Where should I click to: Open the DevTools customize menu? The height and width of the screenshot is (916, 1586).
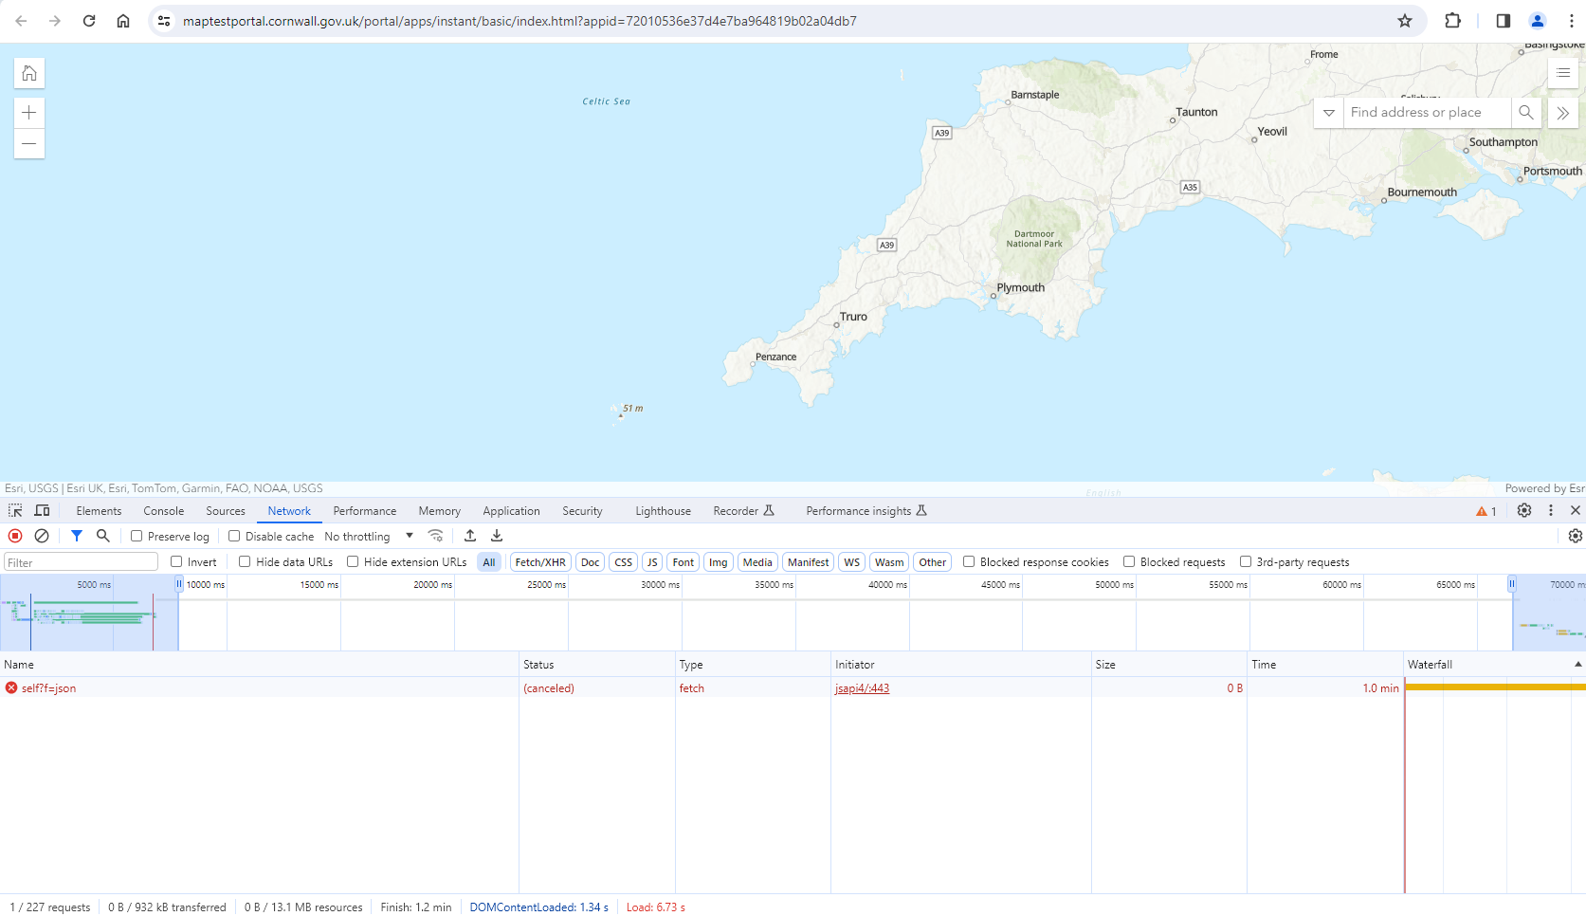(1551, 510)
